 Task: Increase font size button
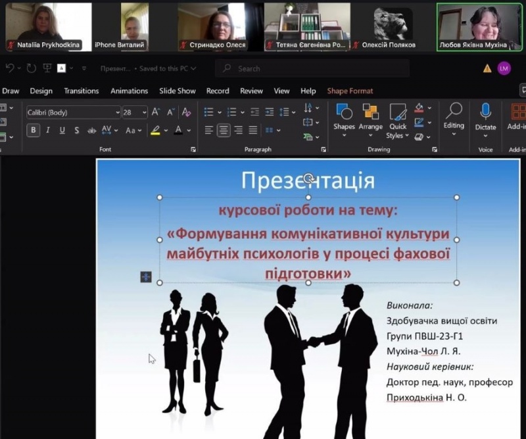click(x=156, y=113)
